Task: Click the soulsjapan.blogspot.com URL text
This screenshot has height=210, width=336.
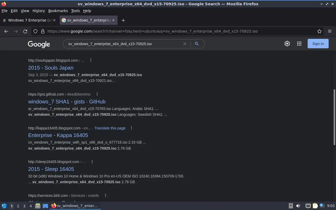Action: click(x=53, y=60)
